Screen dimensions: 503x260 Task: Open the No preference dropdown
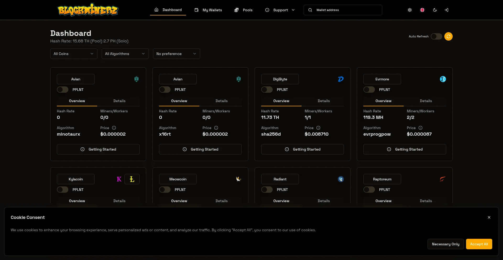point(177,54)
